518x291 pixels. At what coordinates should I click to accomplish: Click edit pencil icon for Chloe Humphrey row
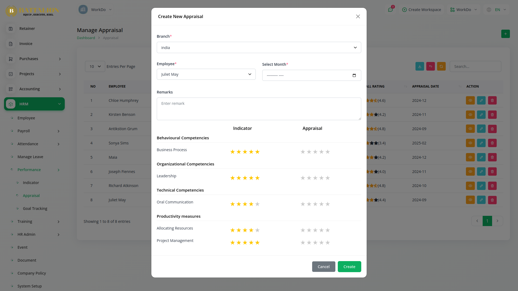(x=481, y=101)
